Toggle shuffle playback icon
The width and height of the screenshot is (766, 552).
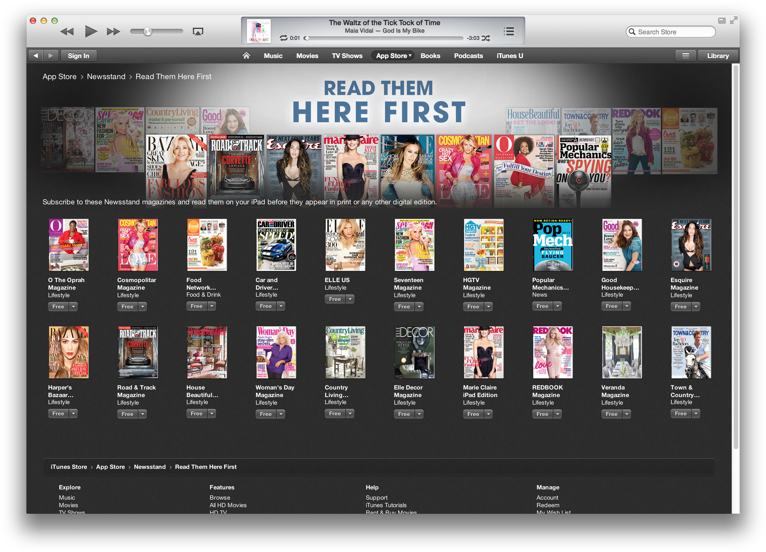point(486,38)
